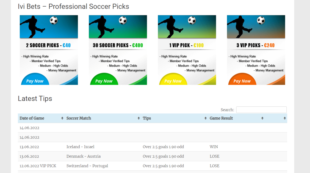Click player silhouette in 30 Soccer Picks banner
Screen dimensions: 310x173
point(101,27)
